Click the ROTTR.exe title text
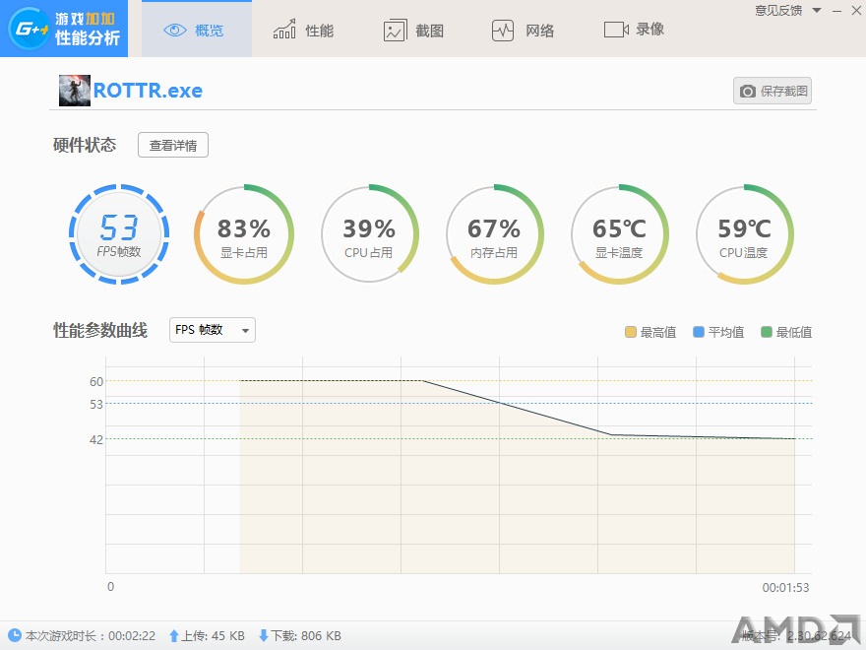This screenshot has height=650, width=866. pyautogui.click(x=148, y=90)
